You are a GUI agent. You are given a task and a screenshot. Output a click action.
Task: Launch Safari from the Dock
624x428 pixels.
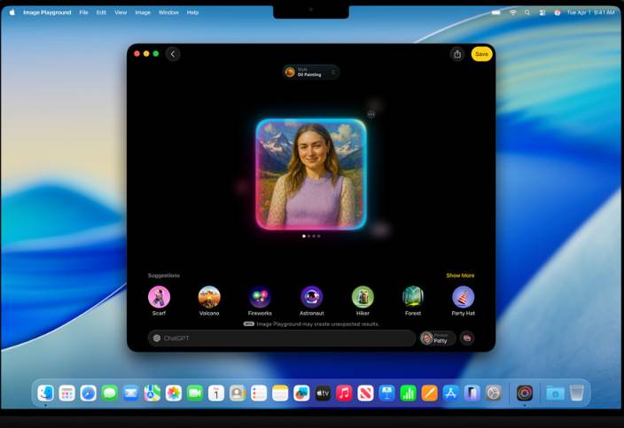coord(89,393)
